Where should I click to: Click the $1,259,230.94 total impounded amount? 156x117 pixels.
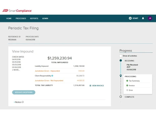click(60, 58)
